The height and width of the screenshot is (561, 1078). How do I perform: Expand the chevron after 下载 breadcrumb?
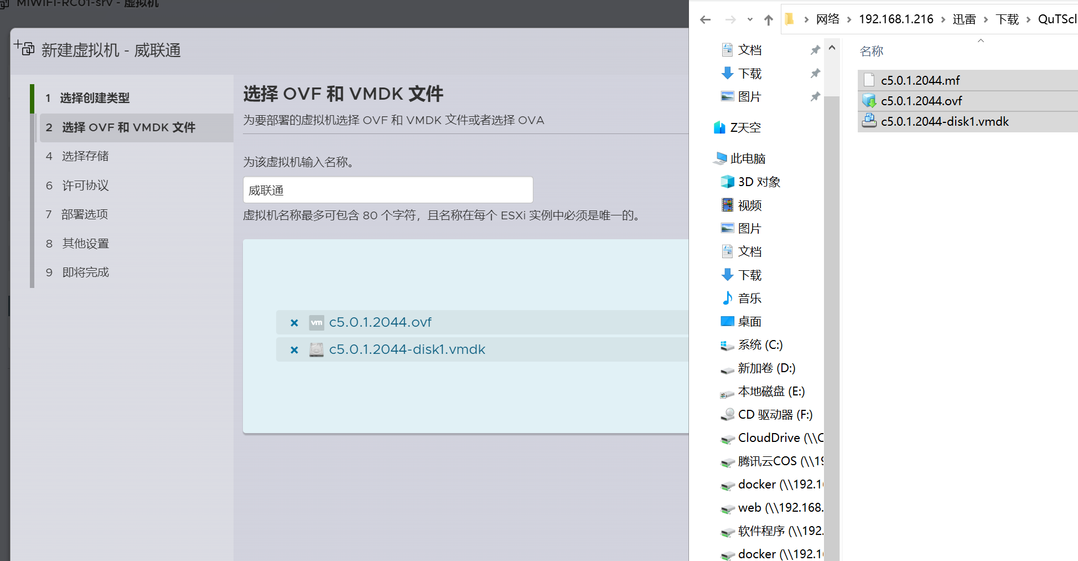coord(1028,19)
